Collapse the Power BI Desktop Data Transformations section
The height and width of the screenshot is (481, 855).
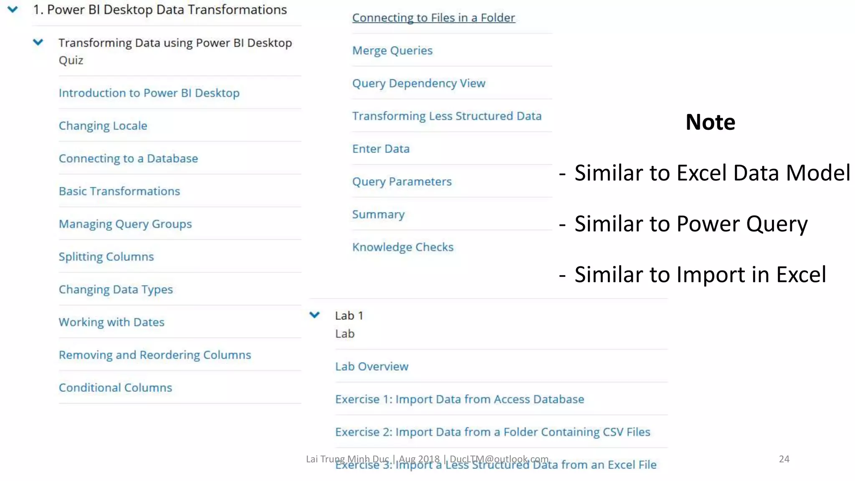(x=13, y=9)
